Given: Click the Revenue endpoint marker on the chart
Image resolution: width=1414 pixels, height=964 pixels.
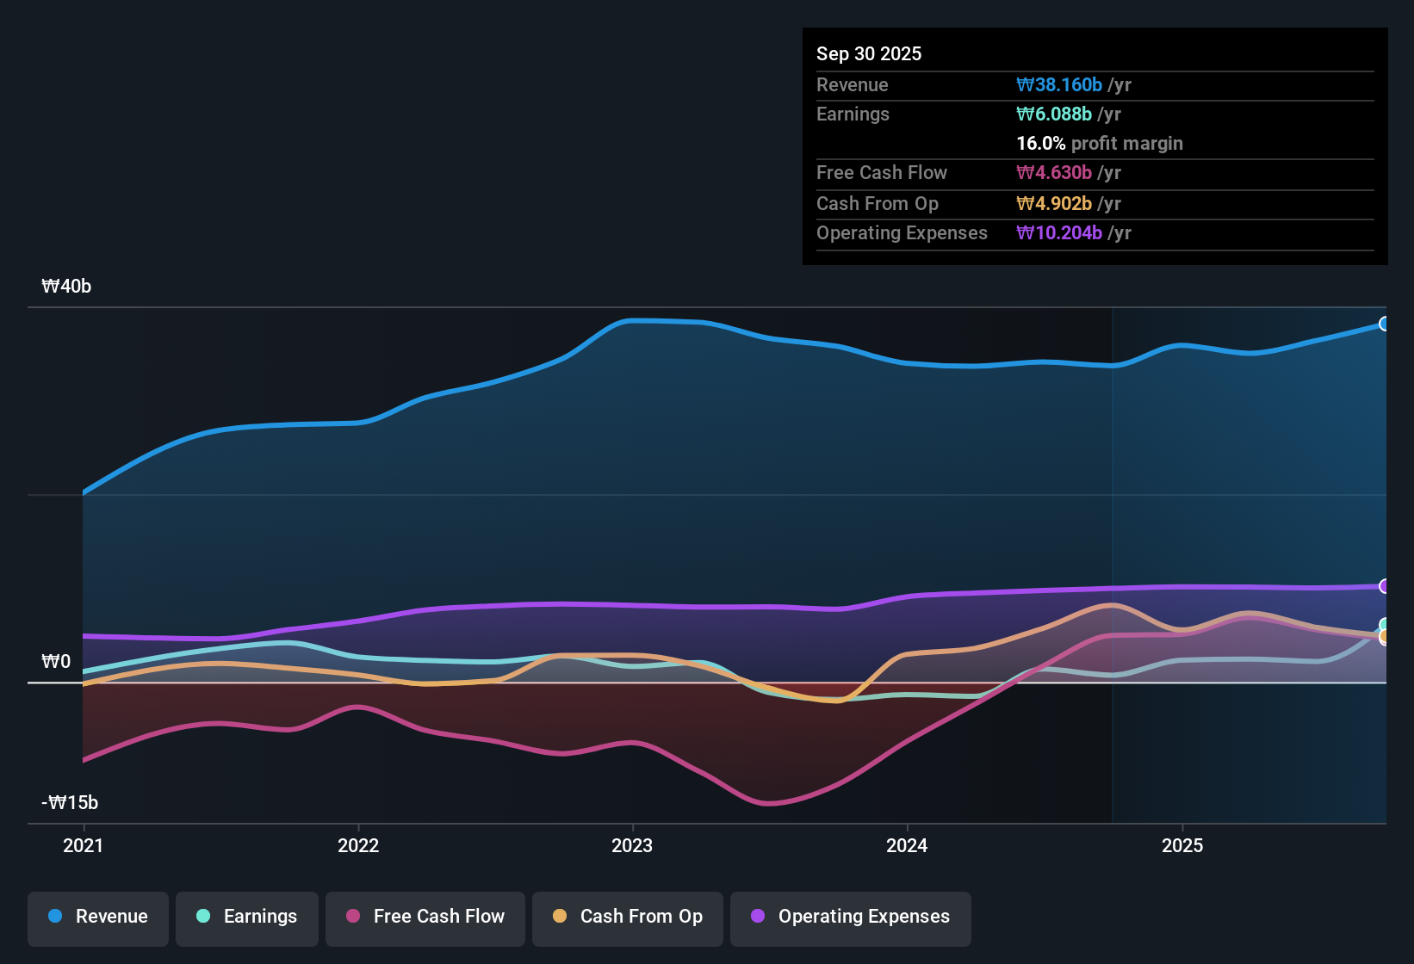Looking at the screenshot, I should (x=1385, y=324).
